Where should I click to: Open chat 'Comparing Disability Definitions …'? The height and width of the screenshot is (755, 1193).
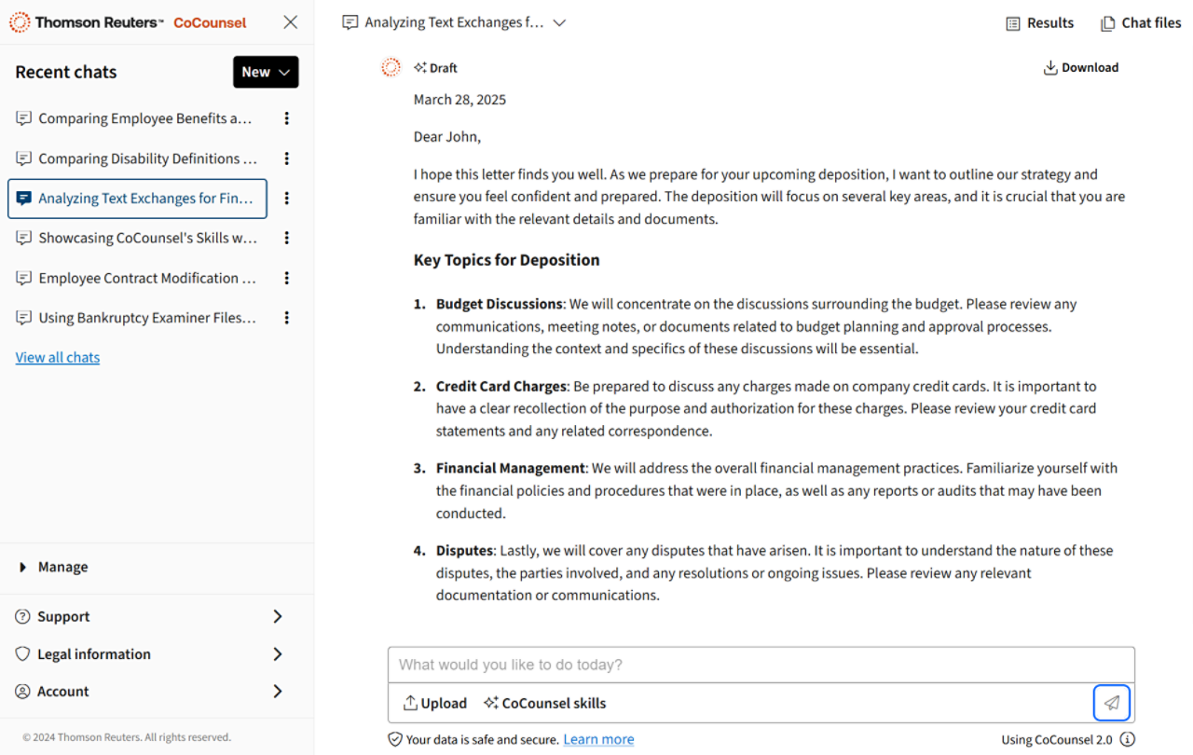point(147,158)
